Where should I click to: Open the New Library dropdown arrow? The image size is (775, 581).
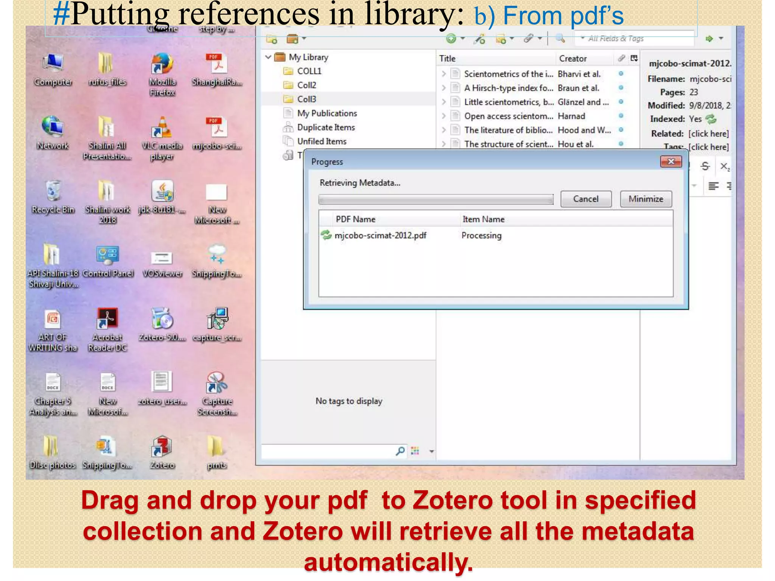[x=304, y=39]
